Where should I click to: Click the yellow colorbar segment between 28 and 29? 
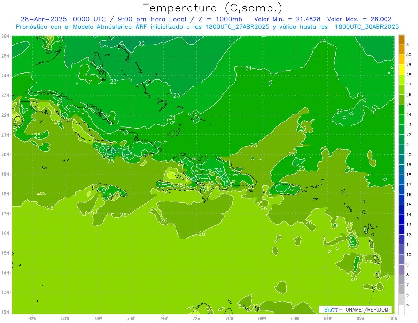[x=402, y=70]
